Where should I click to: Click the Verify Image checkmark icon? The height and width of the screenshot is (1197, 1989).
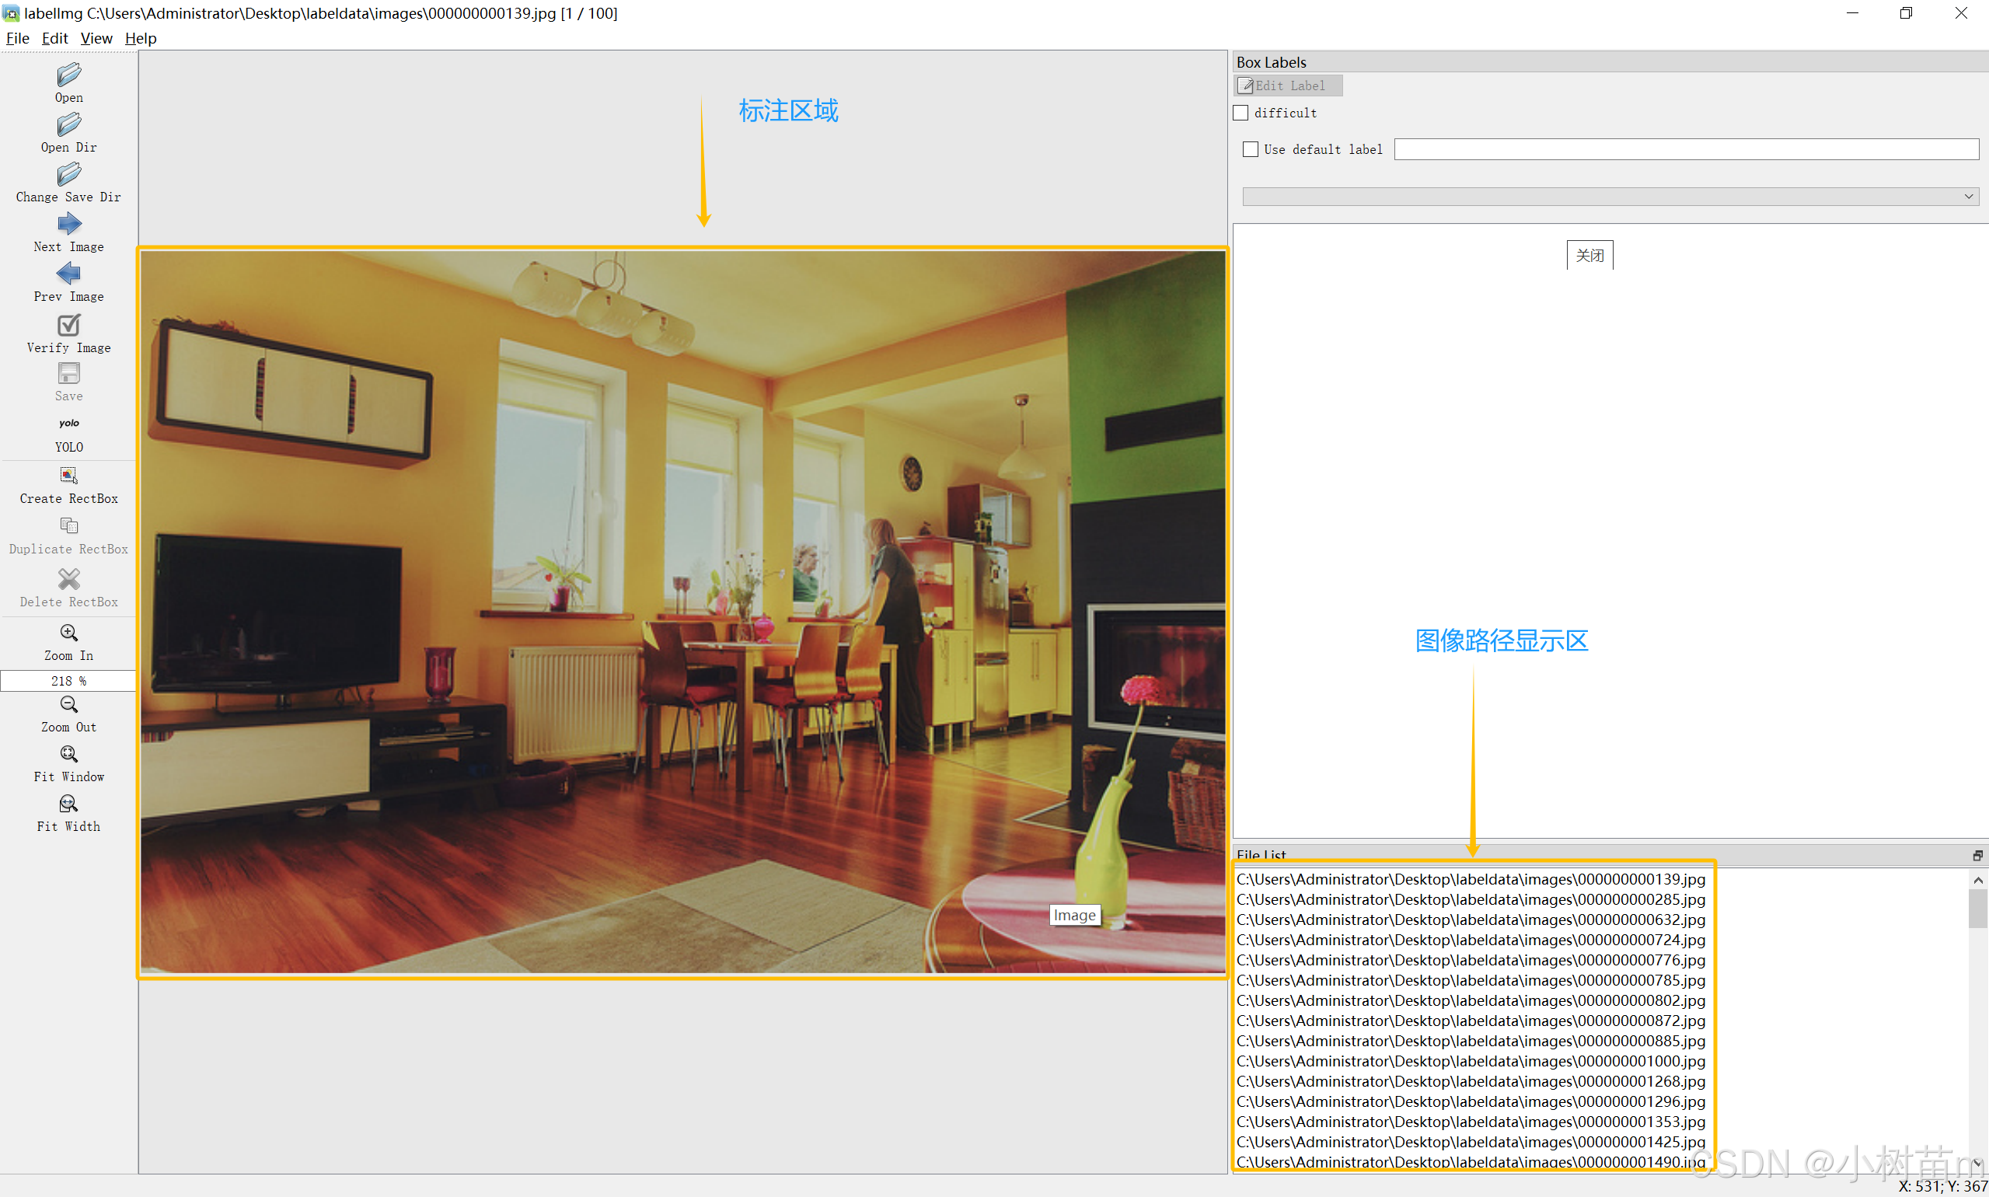point(68,324)
